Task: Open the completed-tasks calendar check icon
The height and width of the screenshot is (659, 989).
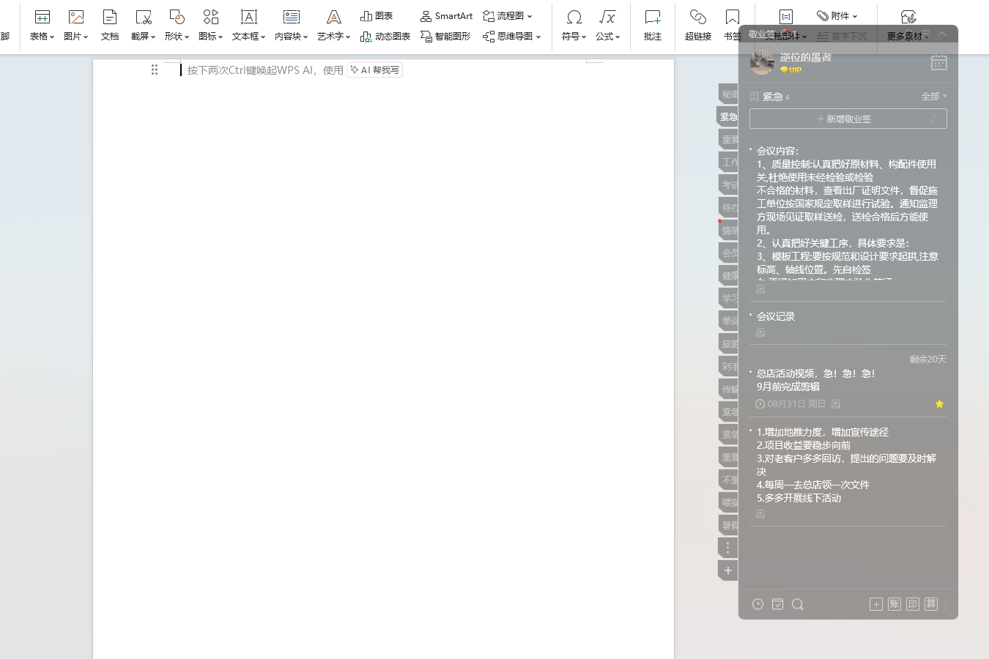Action: [x=778, y=604]
